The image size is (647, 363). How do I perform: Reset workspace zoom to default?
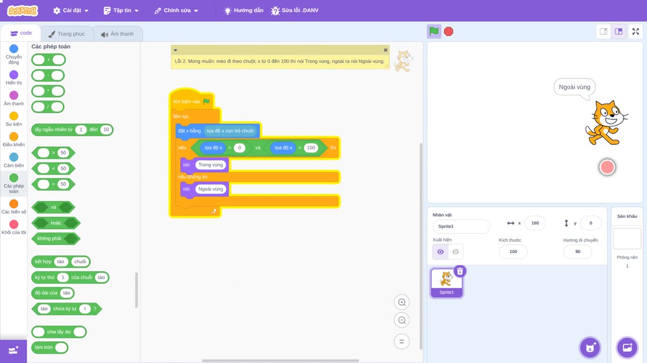pos(402,341)
